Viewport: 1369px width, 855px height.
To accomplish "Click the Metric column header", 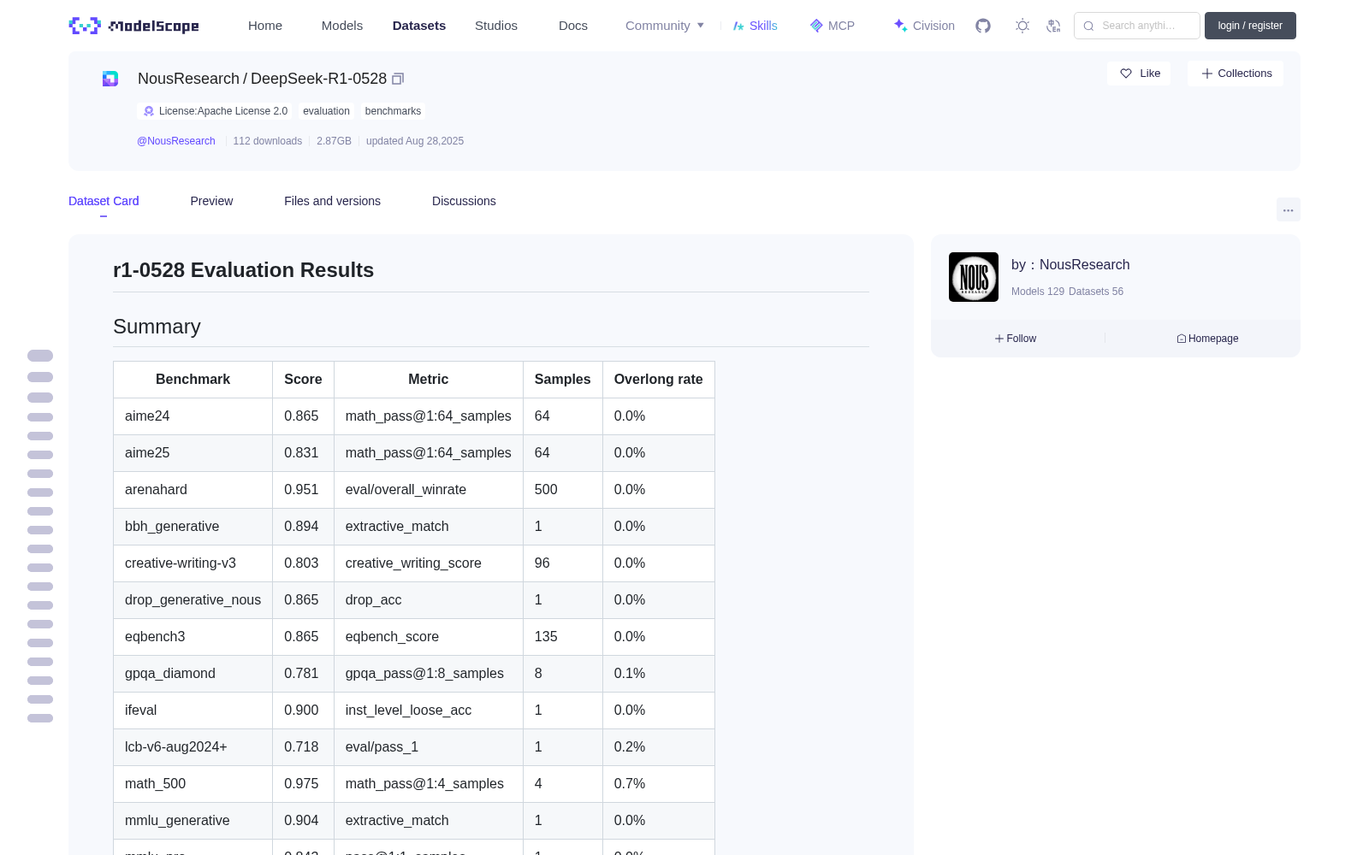I will 429,380.
